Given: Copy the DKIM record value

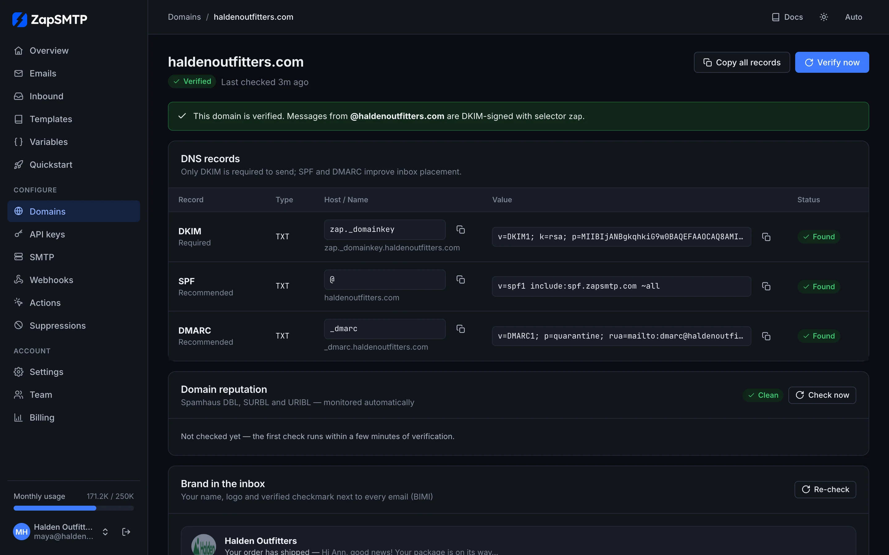Looking at the screenshot, I should point(766,237).
